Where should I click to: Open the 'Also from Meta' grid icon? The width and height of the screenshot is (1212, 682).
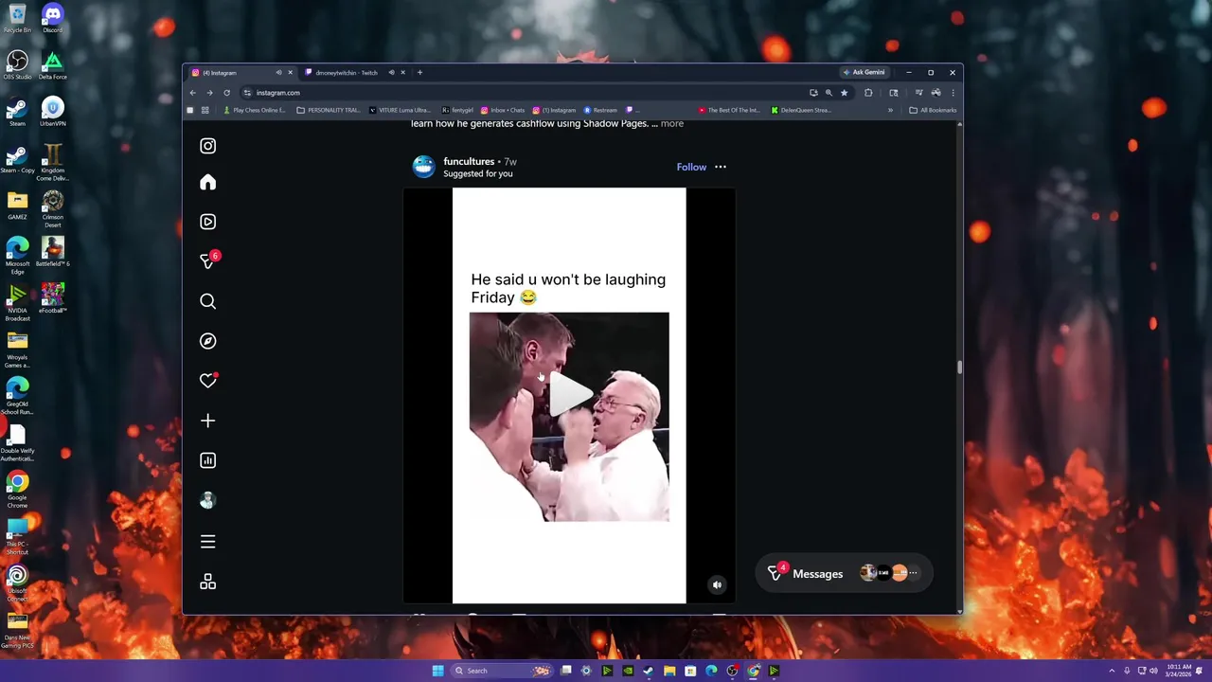[207, 582]
